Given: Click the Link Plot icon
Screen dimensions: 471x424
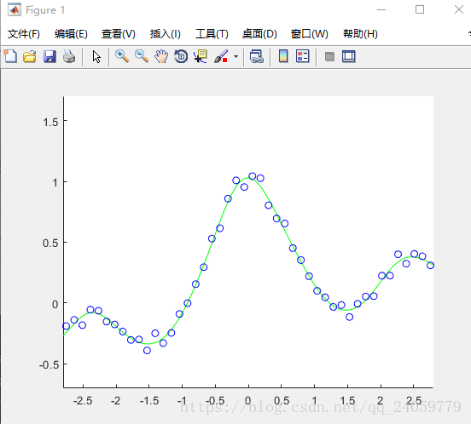Looking at the screenshot, I should coord(257,56).
